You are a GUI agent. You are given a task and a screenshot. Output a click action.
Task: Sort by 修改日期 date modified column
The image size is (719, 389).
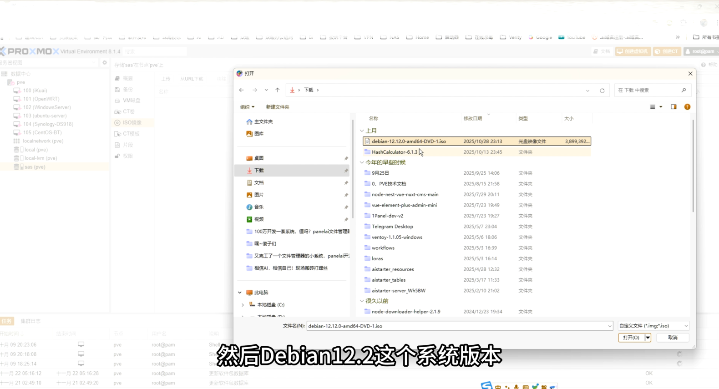(x=473, y=118)
